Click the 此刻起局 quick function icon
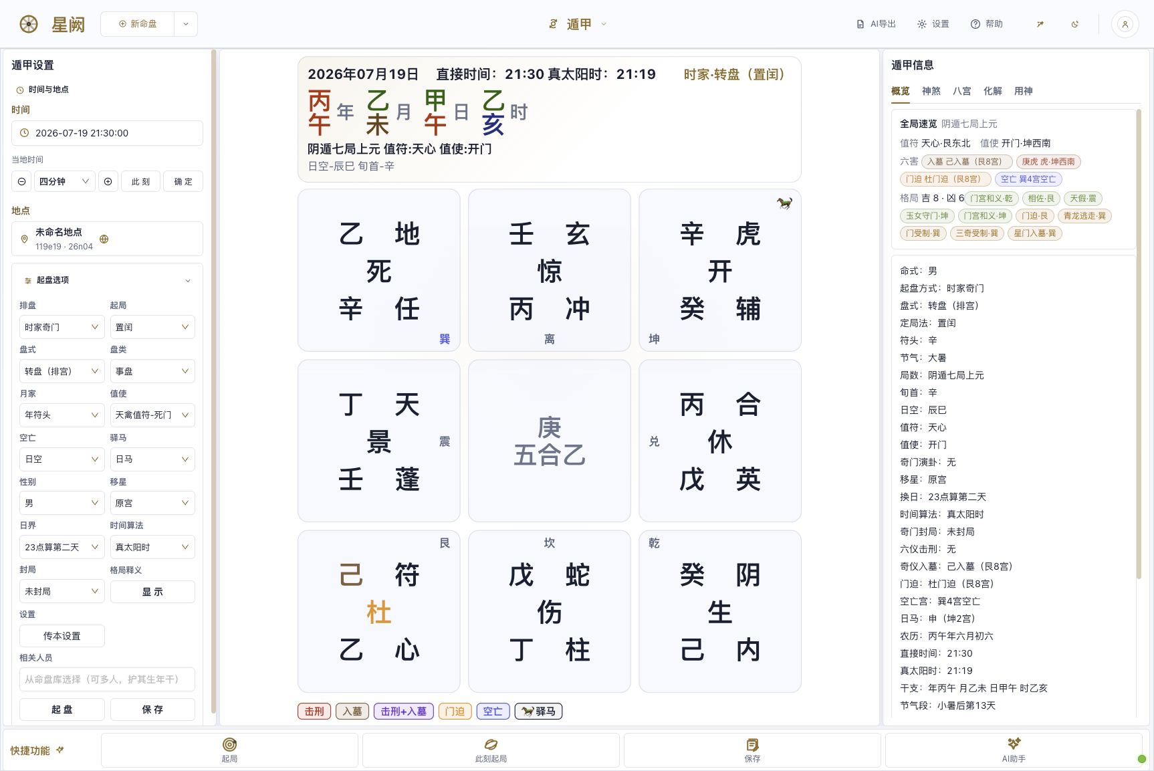Screen dimensions: 1154x771 click(491, 745)
